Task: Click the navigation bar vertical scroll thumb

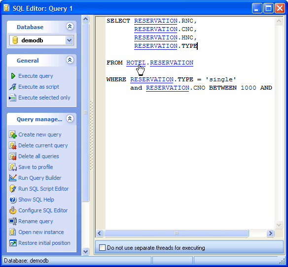Action: click(86, 112)
